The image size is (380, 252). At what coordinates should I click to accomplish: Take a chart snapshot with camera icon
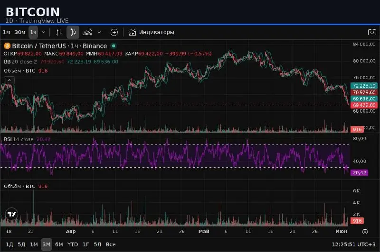372,32
